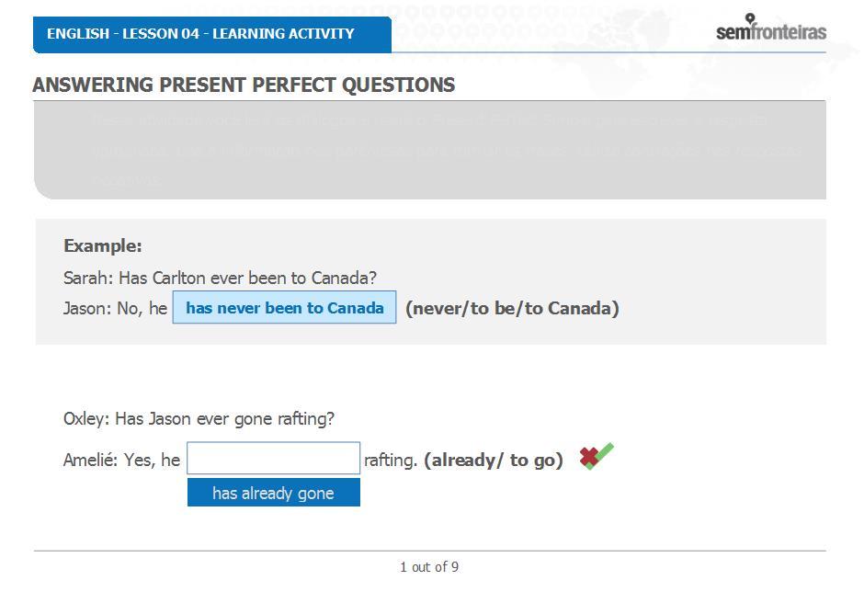Click the gray instructions banner
Viewport: 864px width, 603px height.
[430, 150]
